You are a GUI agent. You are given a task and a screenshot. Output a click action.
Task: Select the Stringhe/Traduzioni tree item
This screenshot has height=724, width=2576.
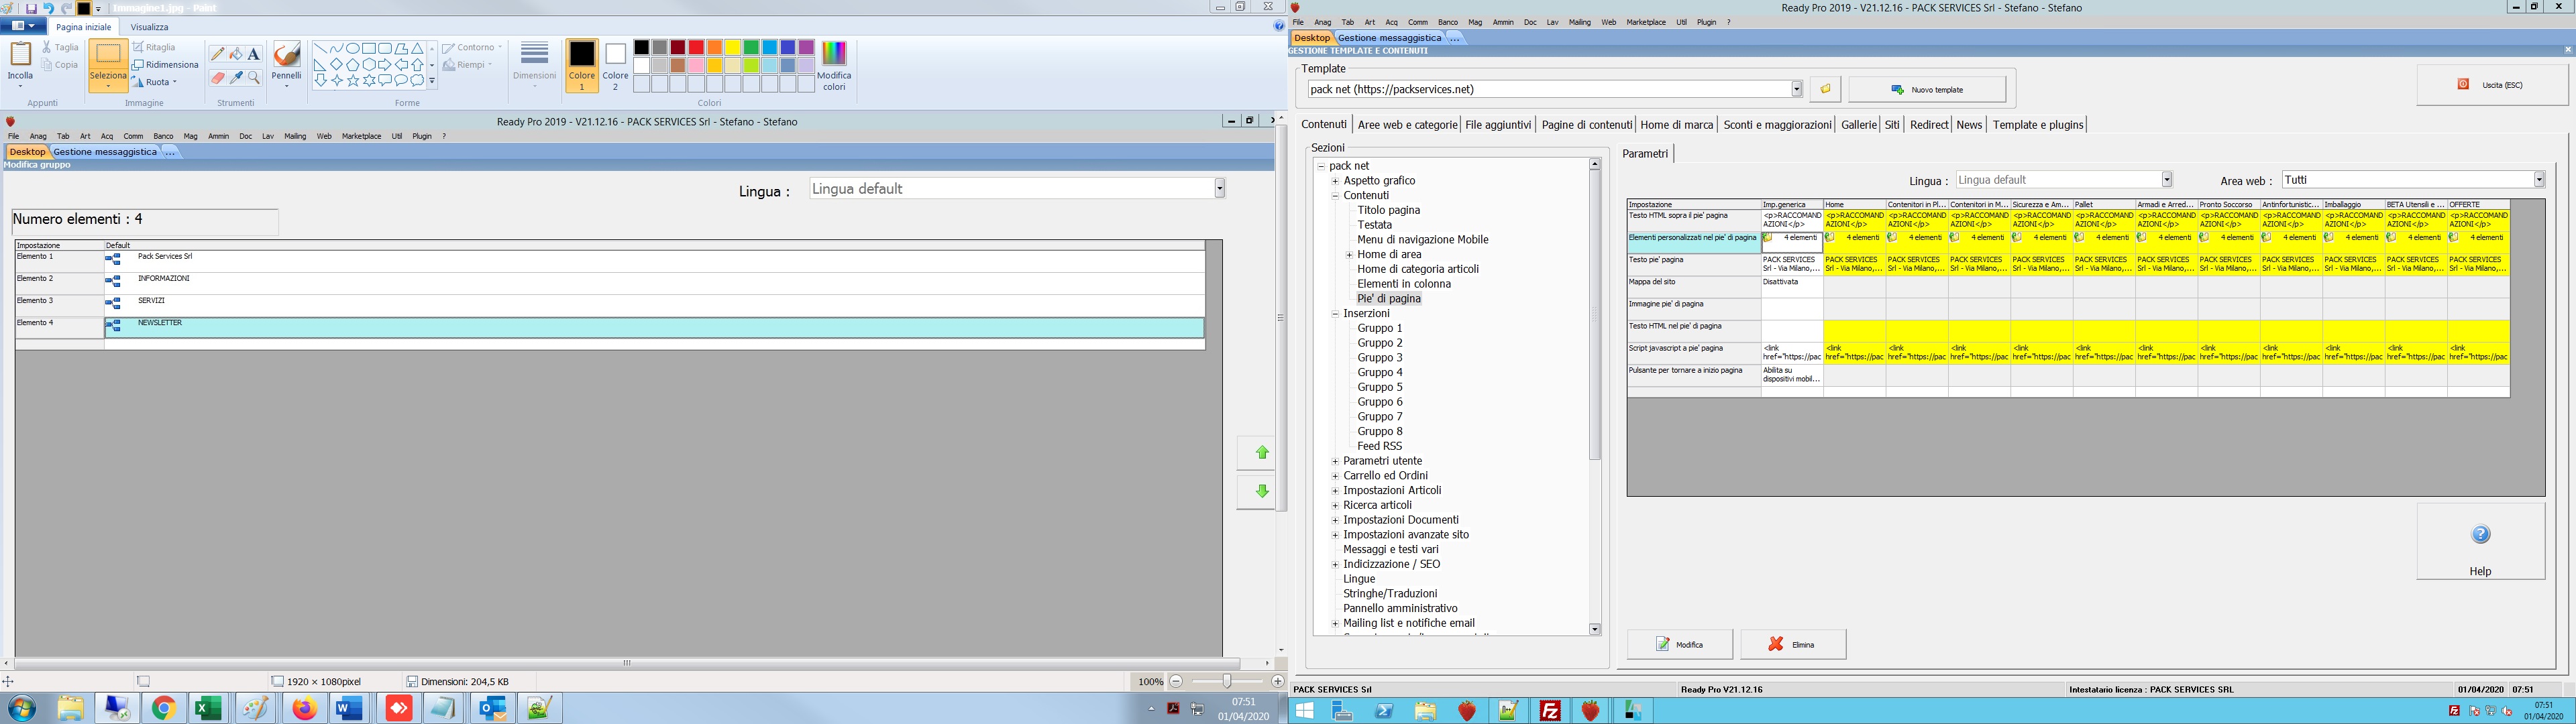[x=1390, y=594]
